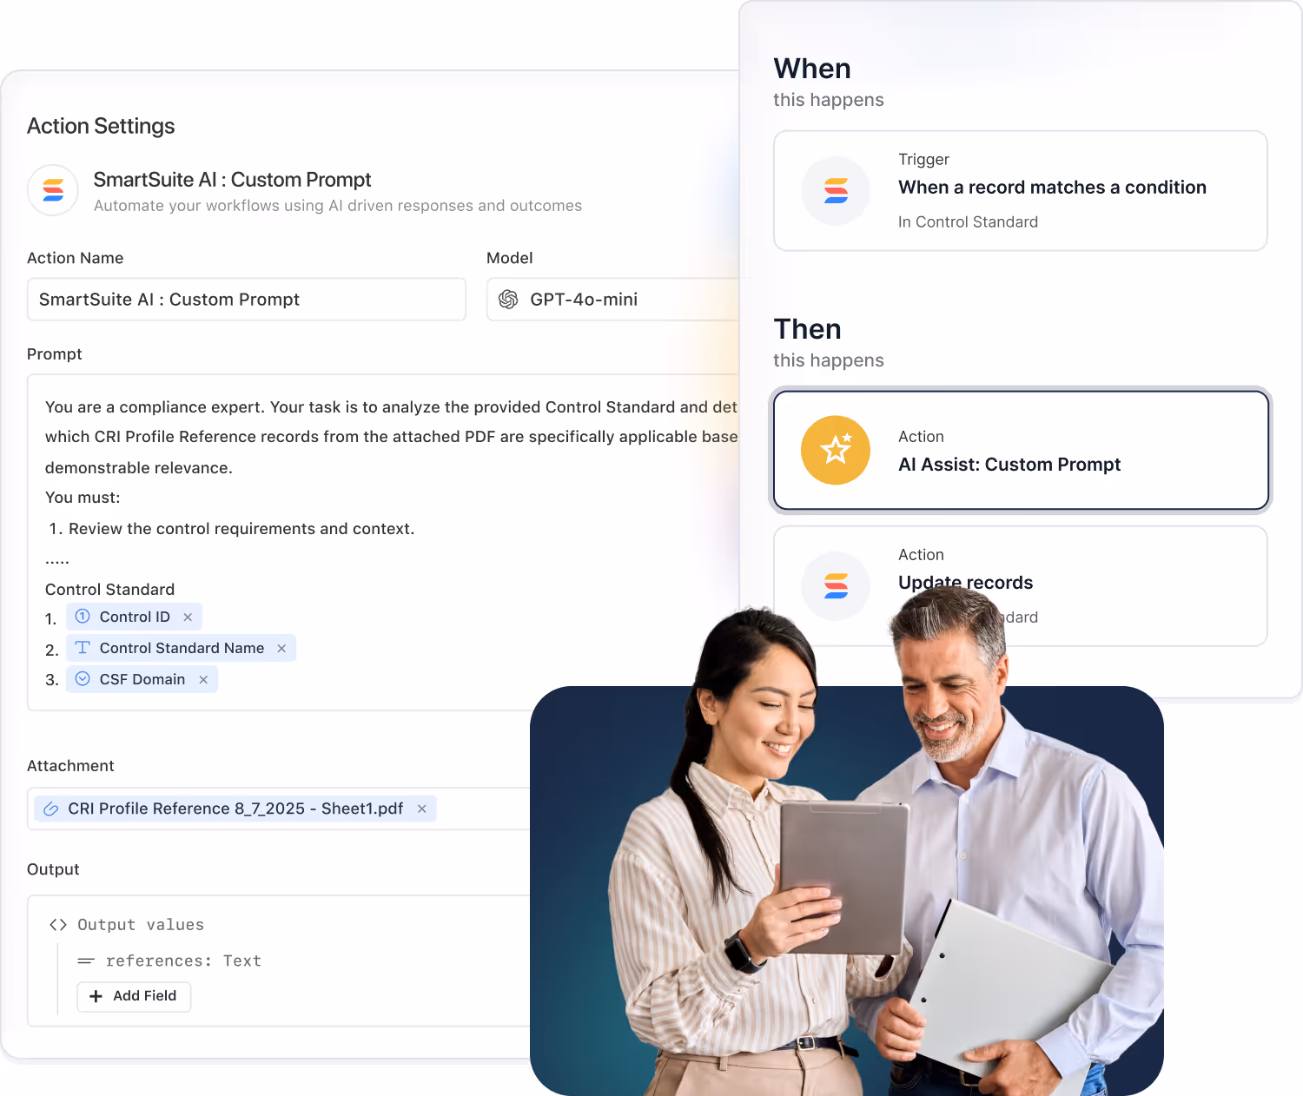The image size is (1303, 1096).
Task: Click the code brackets icon beside Output values
Action: (x=58, y=925)
